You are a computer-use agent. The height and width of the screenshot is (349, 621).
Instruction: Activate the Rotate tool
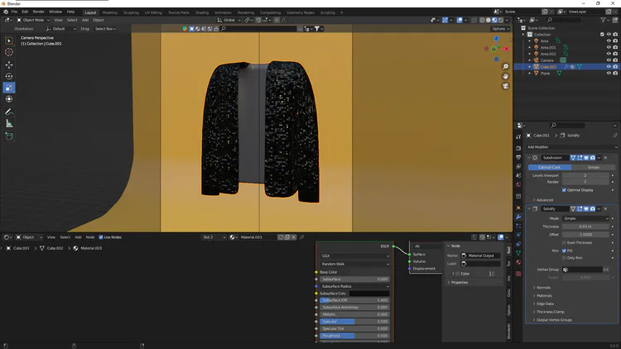(x=9, y=76)
